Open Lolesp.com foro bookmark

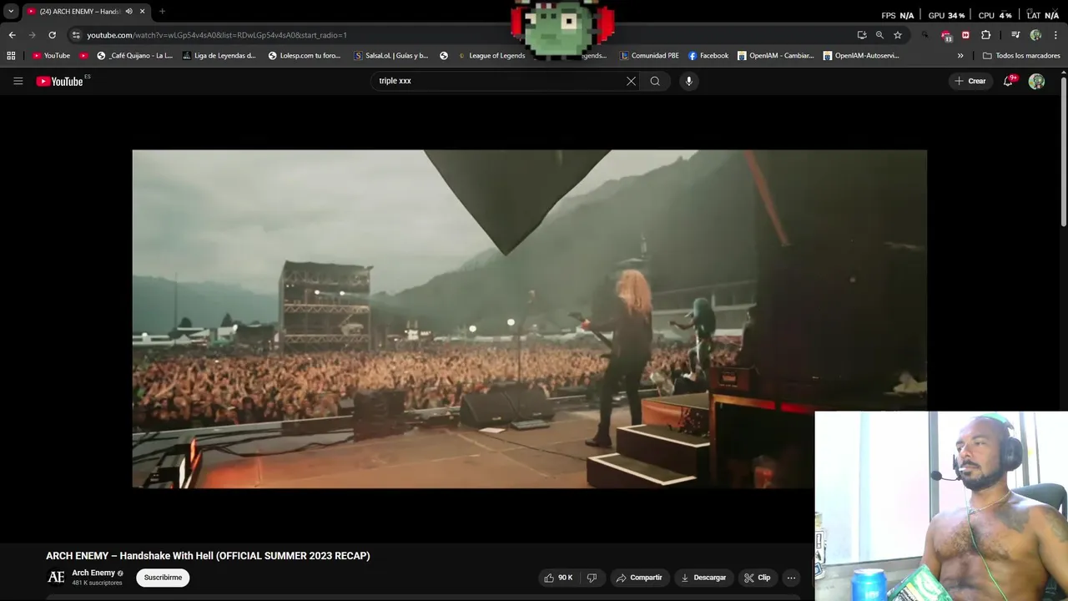click(x=305, y=56)
